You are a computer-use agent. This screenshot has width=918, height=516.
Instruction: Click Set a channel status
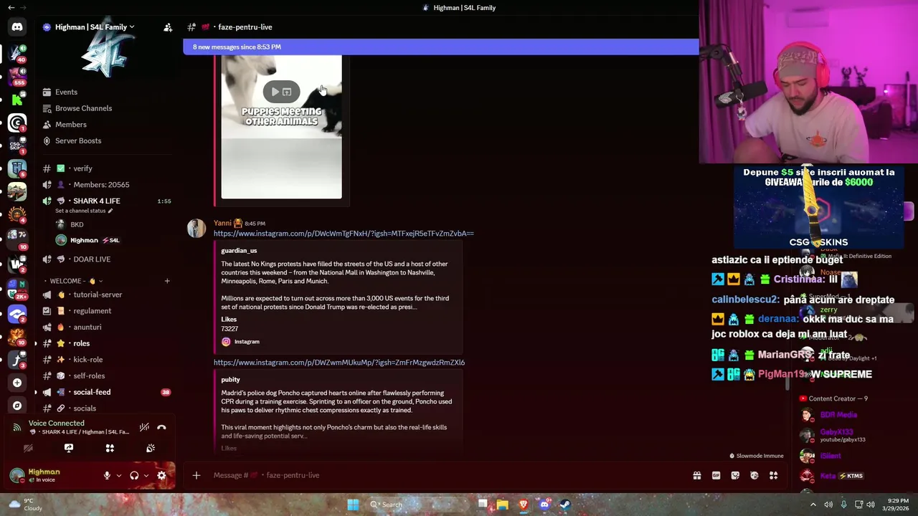(84, 211)
